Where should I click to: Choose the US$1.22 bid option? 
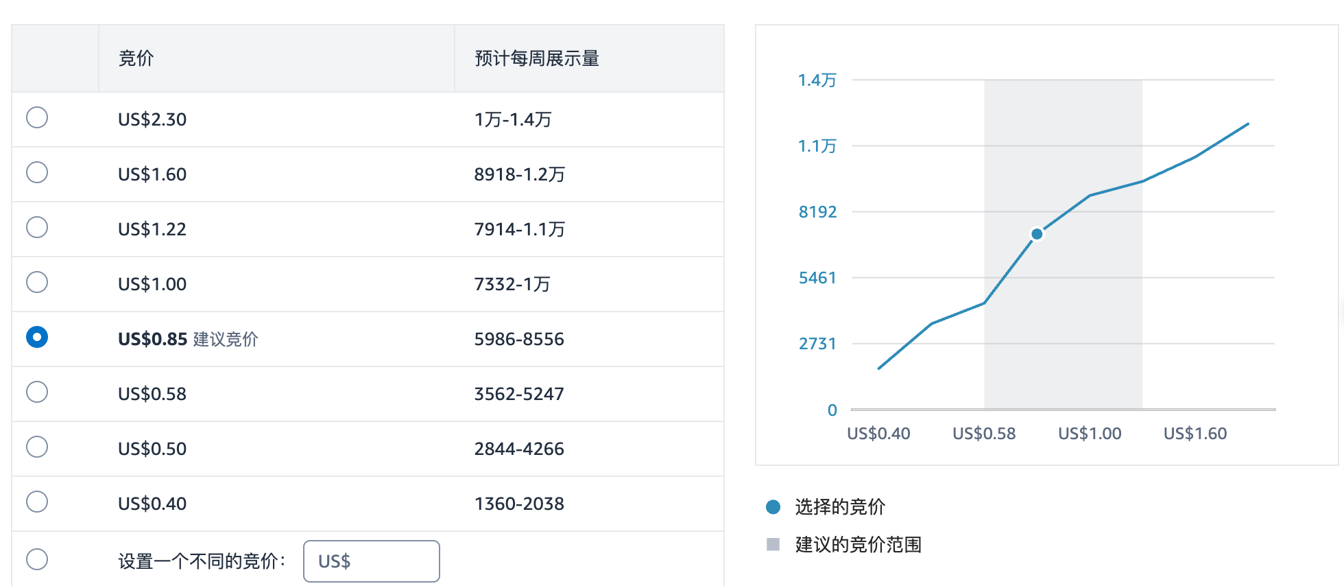coord(37,227)
